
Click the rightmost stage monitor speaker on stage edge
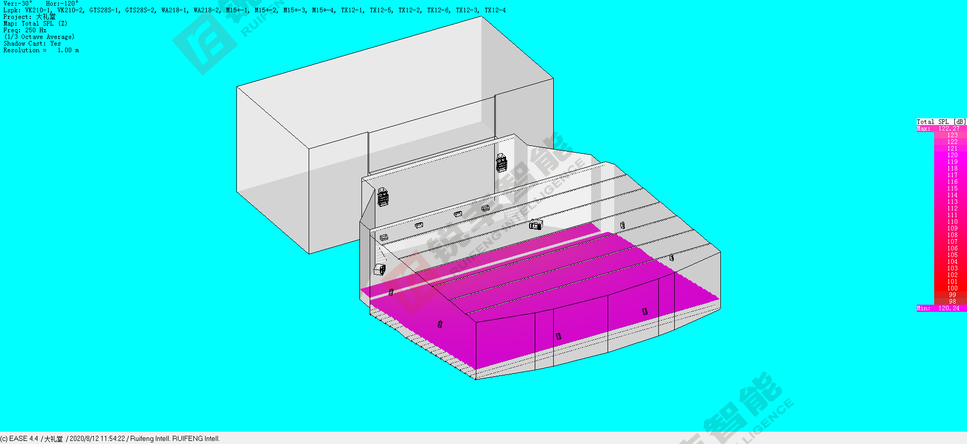click(485, 208)
